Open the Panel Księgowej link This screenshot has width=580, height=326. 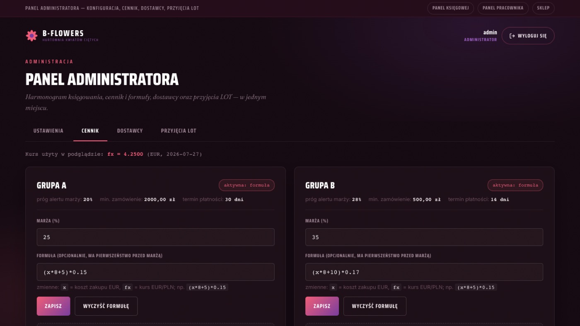coord(450,8)
